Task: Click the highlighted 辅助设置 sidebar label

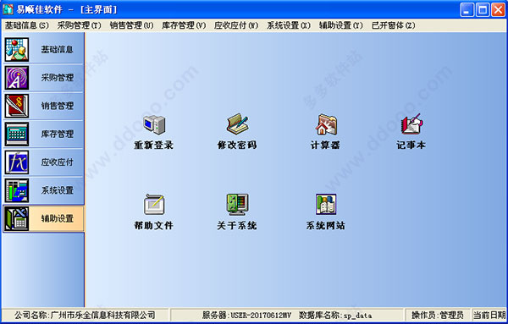Action: tap(57, 218)
